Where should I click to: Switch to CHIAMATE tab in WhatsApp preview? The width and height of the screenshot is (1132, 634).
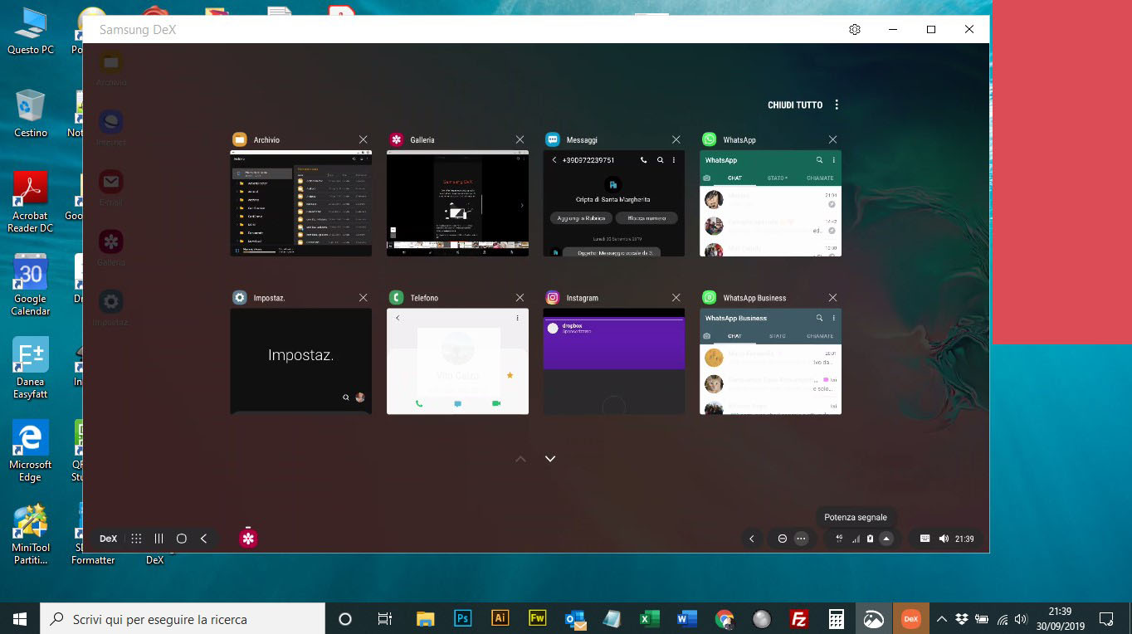point(820,178)
